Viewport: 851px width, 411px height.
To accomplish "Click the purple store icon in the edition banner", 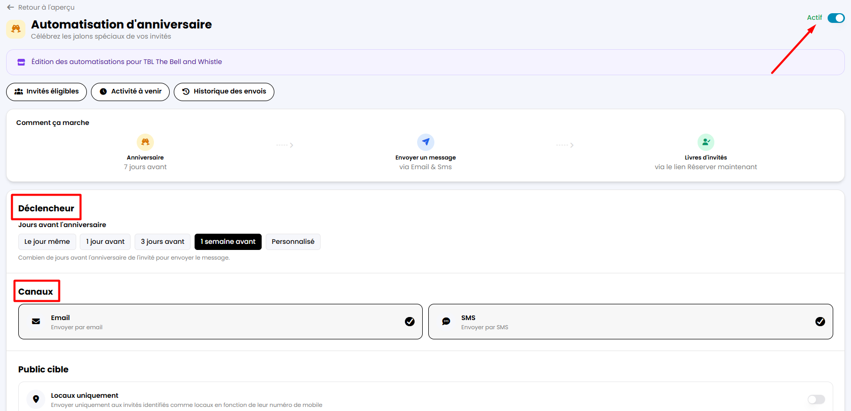I will (x=21, y=62).
